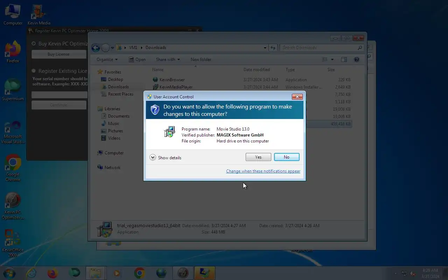Screen dimensions: 448x280
Task: Select Computer in the navigation pane
Action: 114,153
